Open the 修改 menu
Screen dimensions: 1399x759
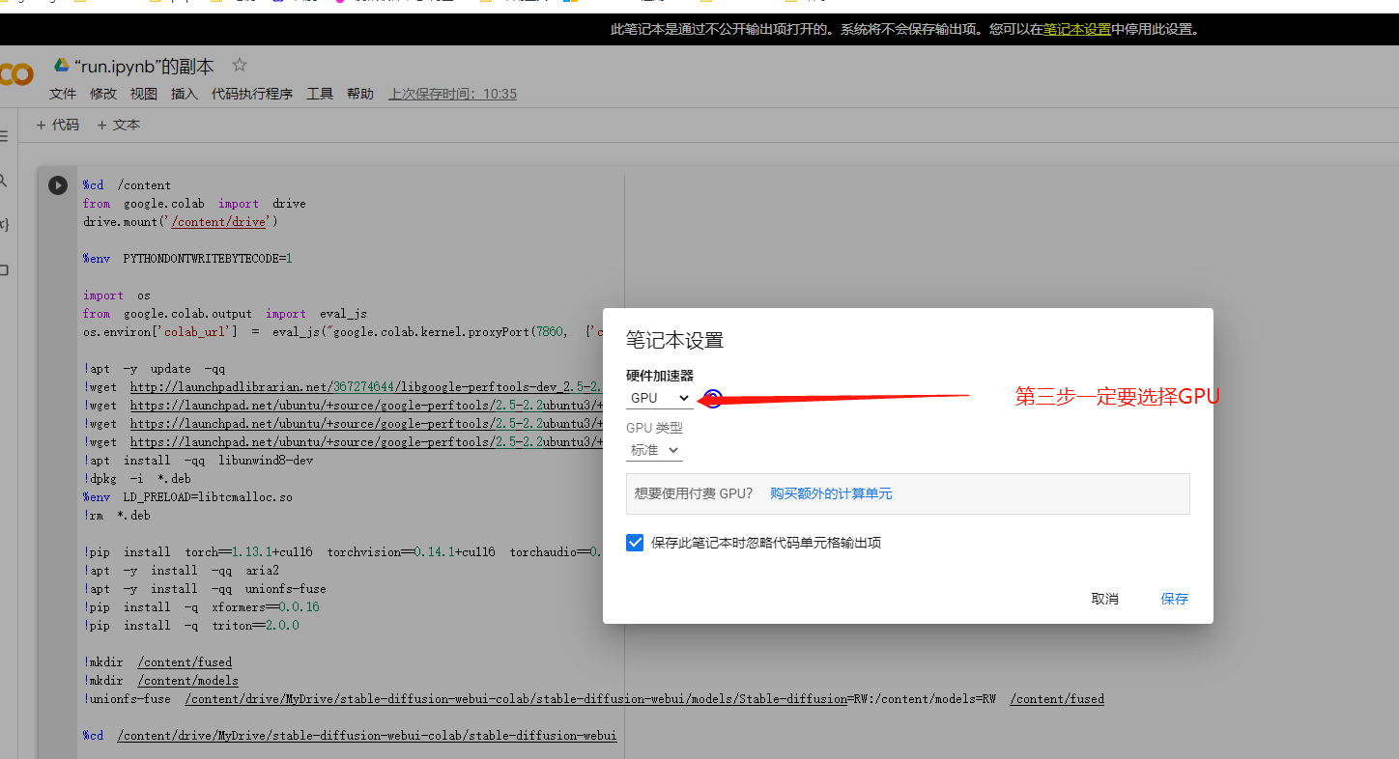103,94
